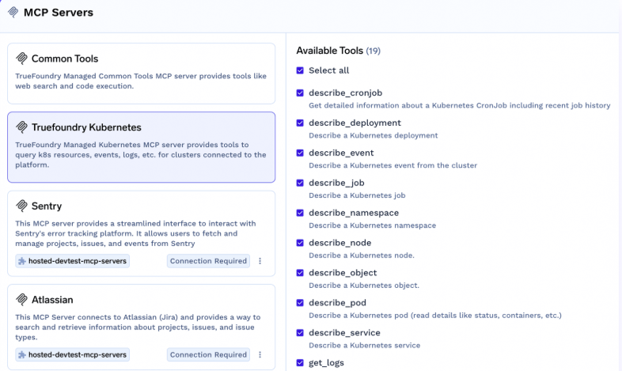Uncheck the describe_service tool
622x371 pixels.
[x=300, y=333]
